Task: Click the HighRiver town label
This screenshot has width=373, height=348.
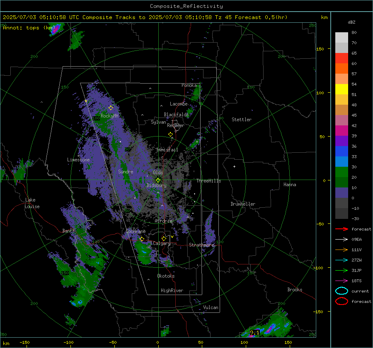Action: click(x=172, y=290)
